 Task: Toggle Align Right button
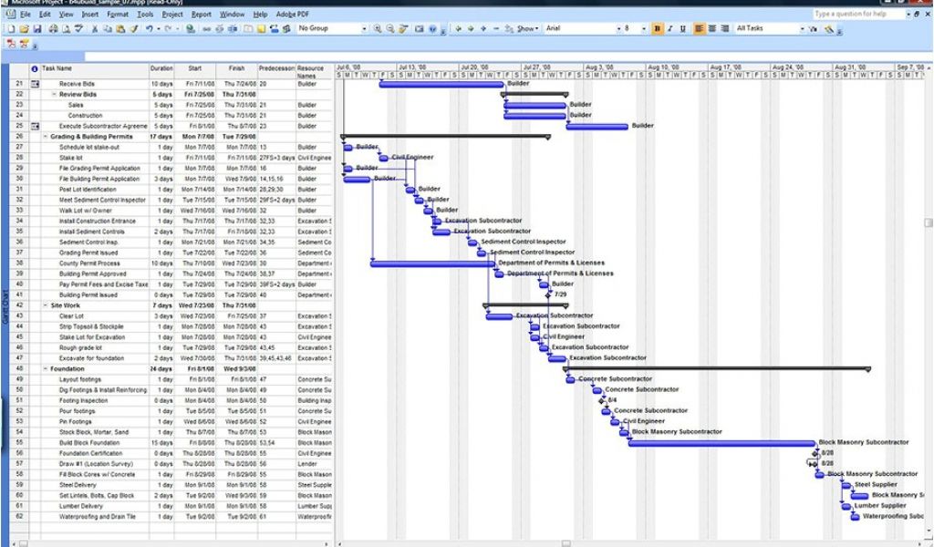724,28
